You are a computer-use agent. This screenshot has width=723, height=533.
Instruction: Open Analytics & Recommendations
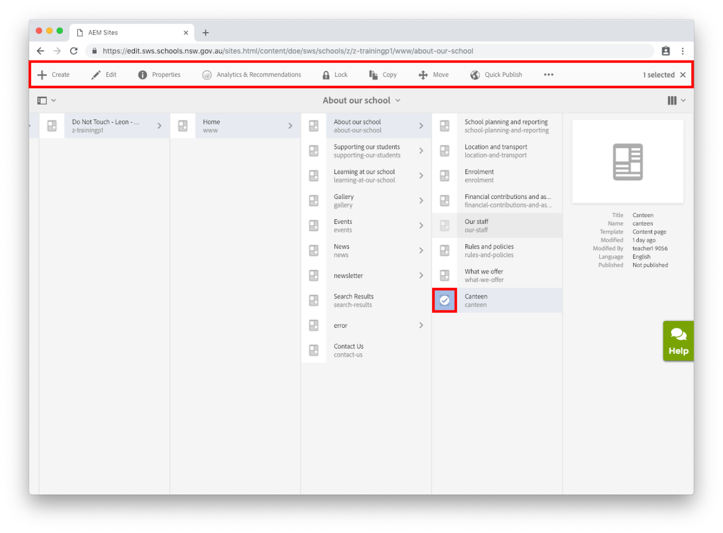click(251, 75)
